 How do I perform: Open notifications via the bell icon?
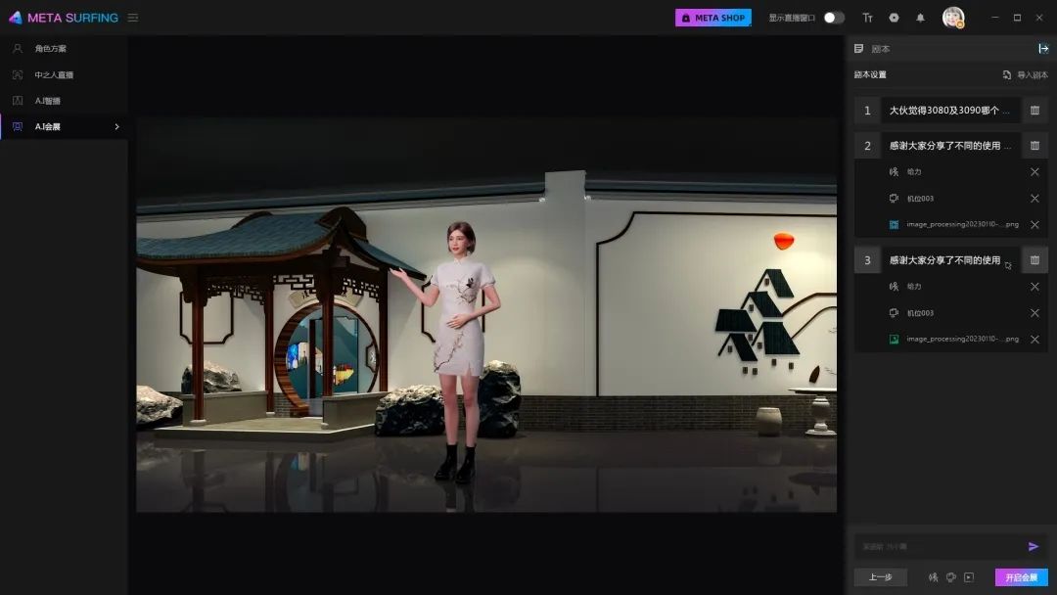pos(920,18)
